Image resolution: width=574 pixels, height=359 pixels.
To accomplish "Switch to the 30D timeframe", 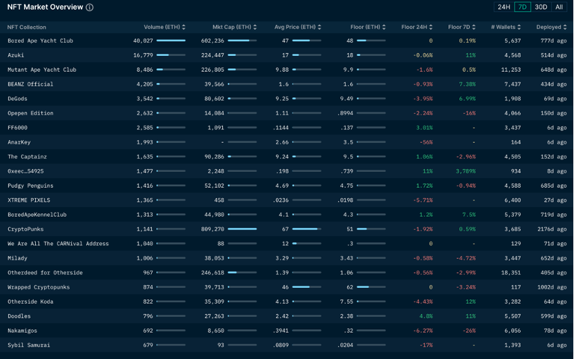I will tap(541, 8).
